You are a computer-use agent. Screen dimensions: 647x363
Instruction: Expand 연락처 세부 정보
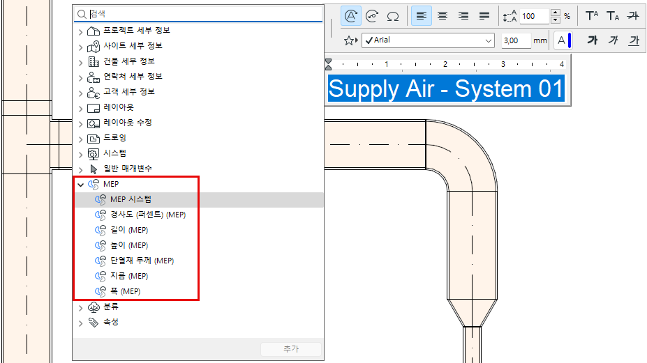click(80, 77)
